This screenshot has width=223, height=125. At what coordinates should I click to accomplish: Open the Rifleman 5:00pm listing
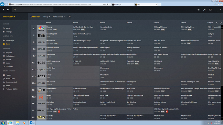167,117
